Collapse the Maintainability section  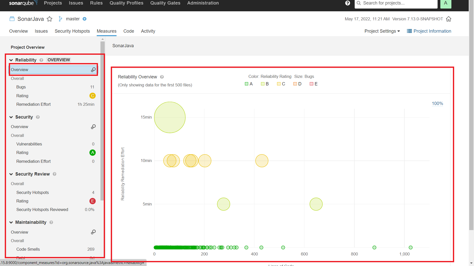11,222
